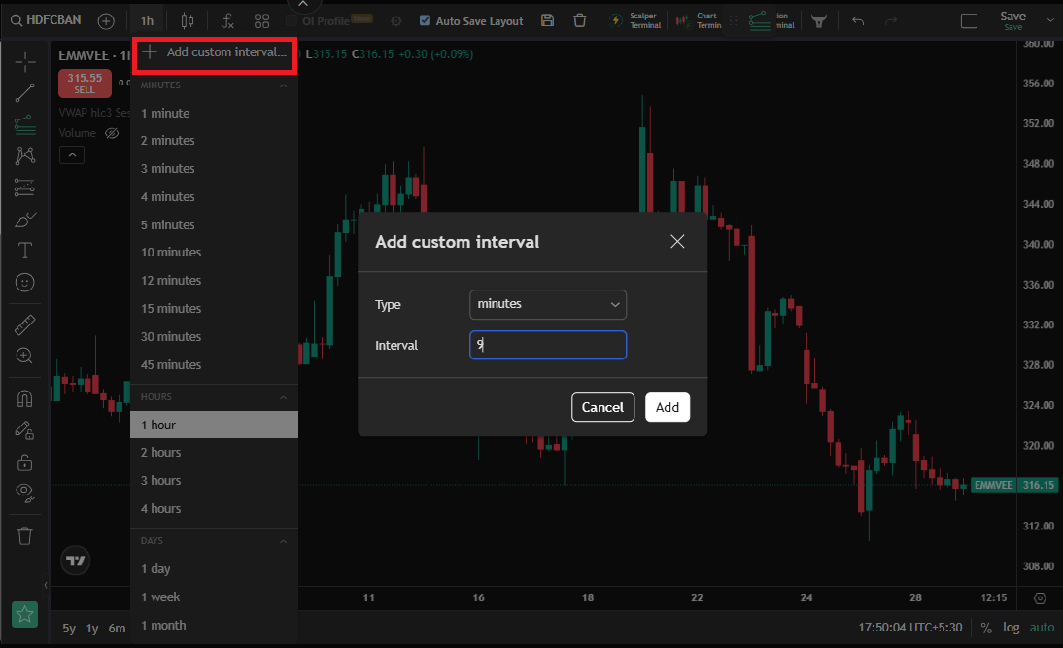Toggle lock all drawing tools
Viewport: 1063px width, 648px height.
pyautogui.click(x=25, y=462)
